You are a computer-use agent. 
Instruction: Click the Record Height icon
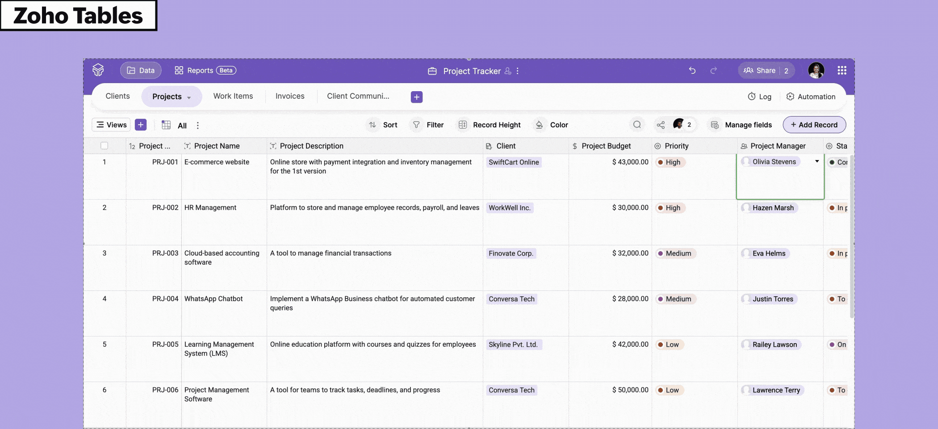click(x=463, y=125)
